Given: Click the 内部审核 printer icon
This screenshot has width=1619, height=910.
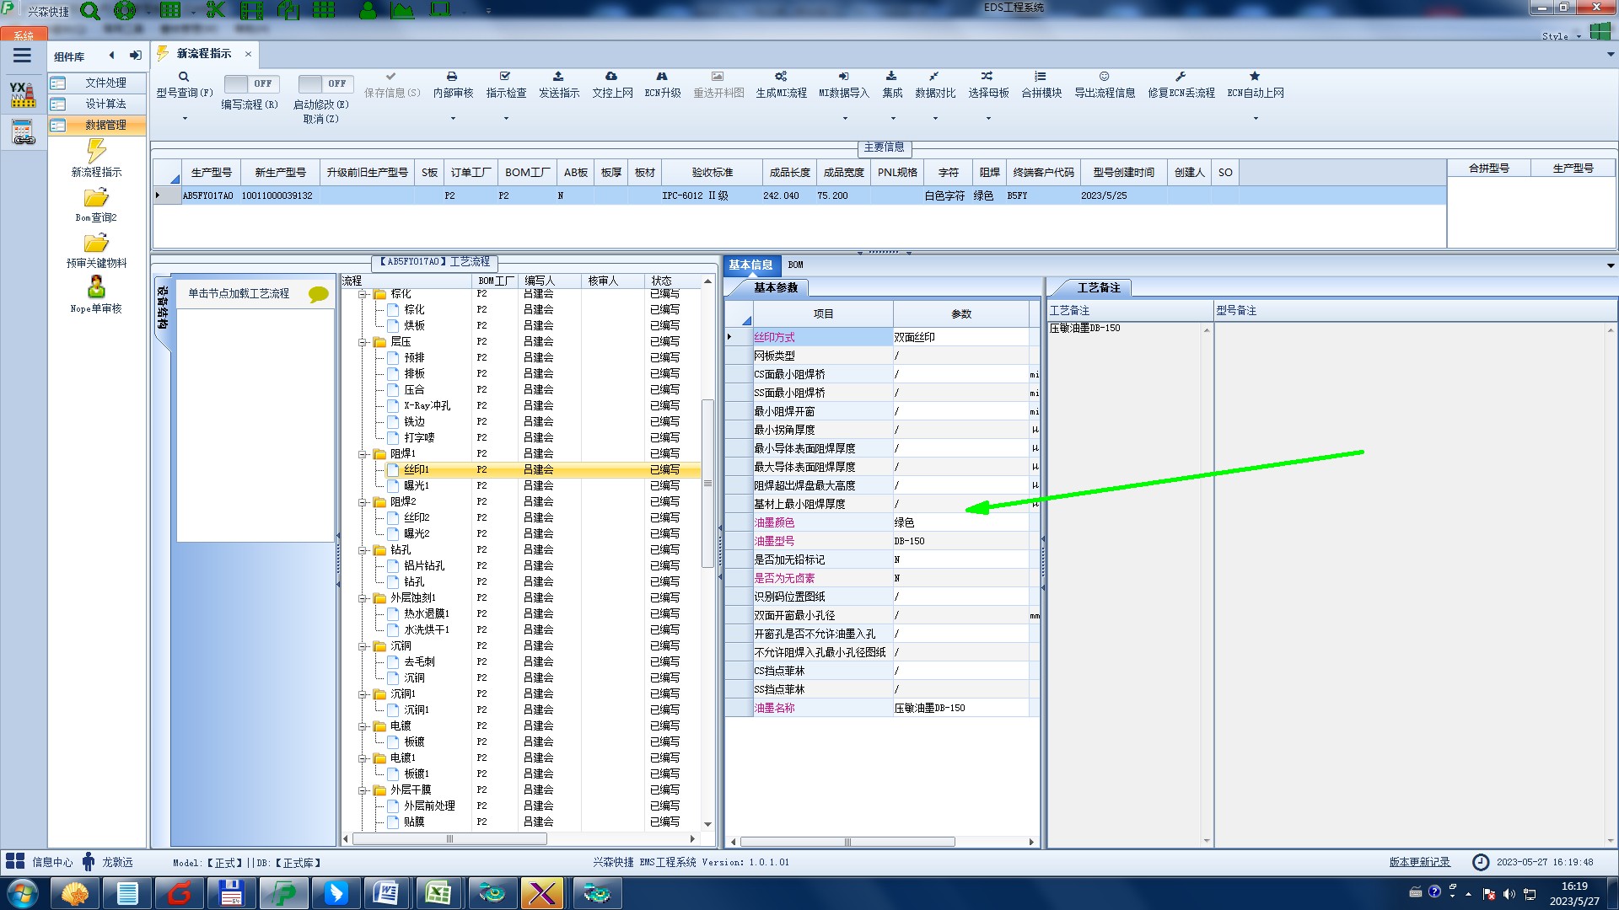Looking at the screenshot, I should 452,77.
